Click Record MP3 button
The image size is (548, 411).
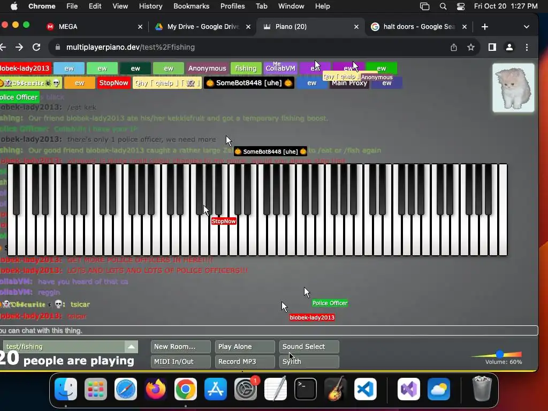coord(245,362)
